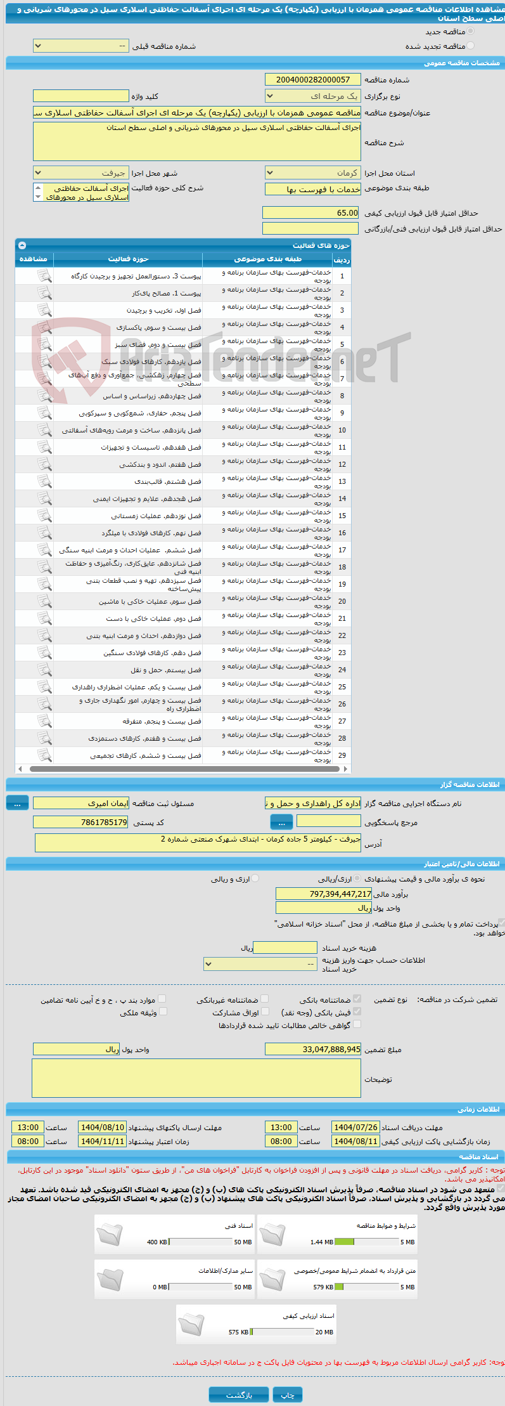Screen dimensions: 505x1406
Task: Click the مبلغ تضمین field
Action: point(313,1050)
